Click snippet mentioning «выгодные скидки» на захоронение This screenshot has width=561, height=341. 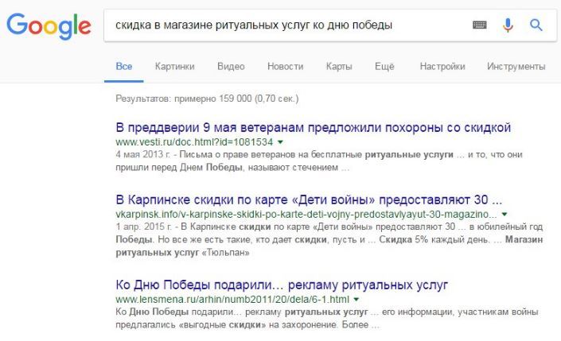click(x=327, y=318)
